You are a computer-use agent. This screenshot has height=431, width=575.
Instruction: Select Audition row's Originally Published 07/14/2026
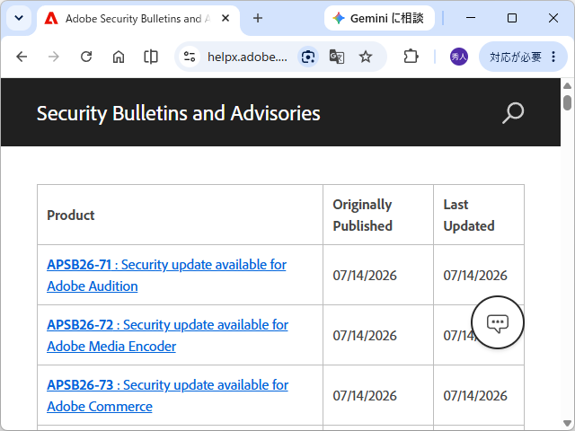(365, 276)
